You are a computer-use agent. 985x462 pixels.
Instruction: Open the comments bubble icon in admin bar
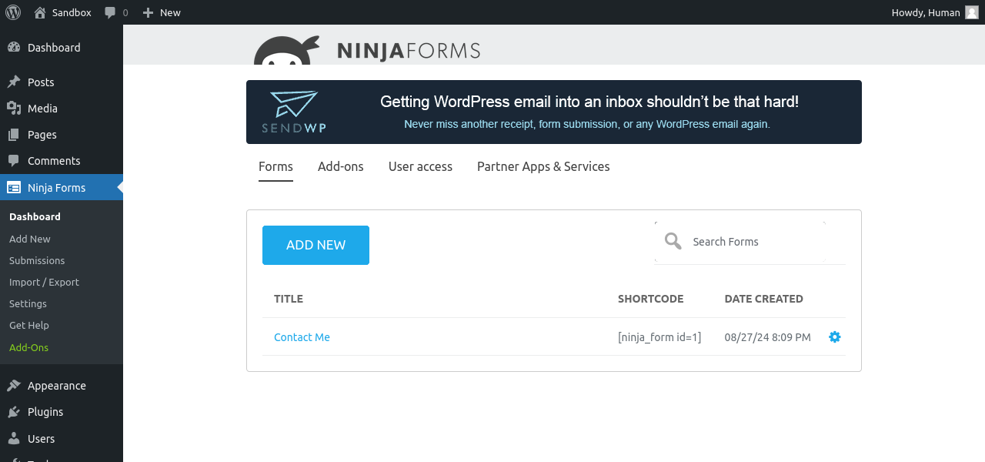tap(111, 13)
